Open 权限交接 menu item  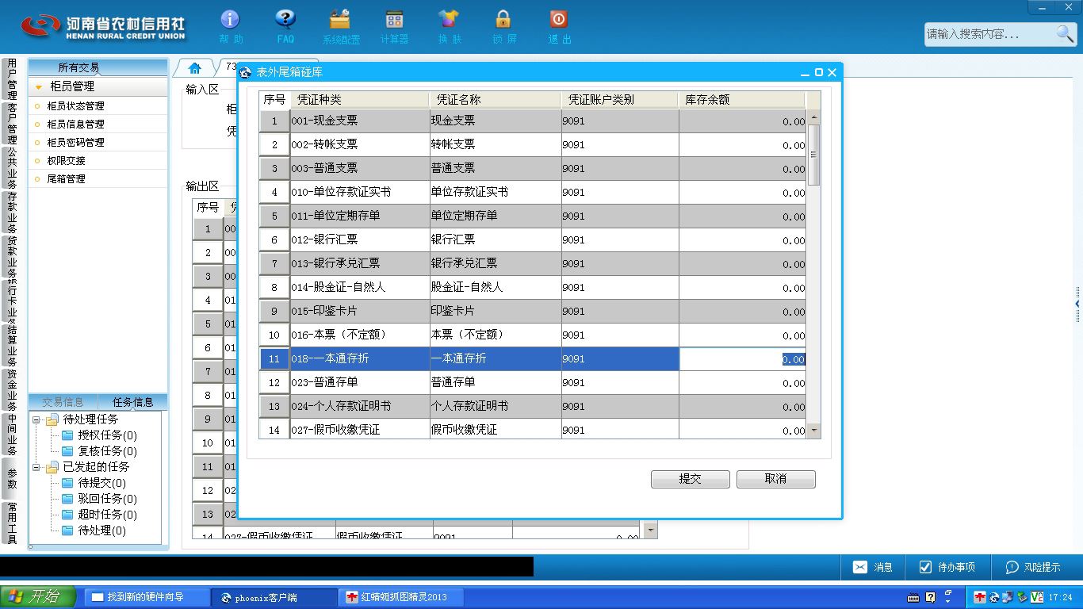66,160
